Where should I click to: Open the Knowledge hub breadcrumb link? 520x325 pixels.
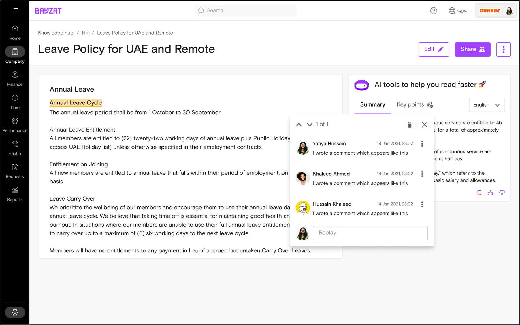56,33
